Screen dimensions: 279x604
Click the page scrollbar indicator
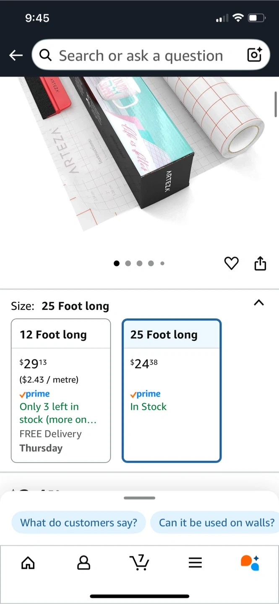tap(276, 104)
